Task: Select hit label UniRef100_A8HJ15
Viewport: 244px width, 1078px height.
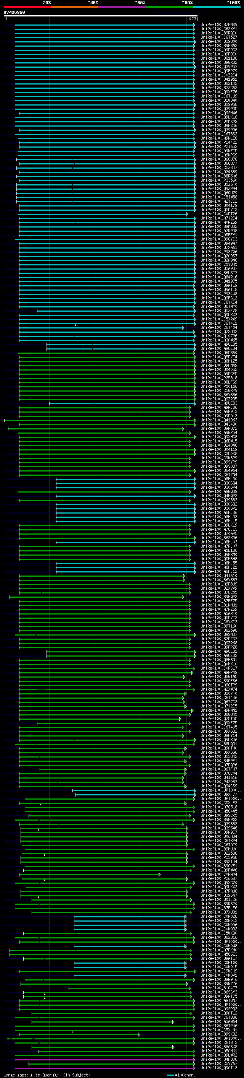Action: tap(219, 522)
